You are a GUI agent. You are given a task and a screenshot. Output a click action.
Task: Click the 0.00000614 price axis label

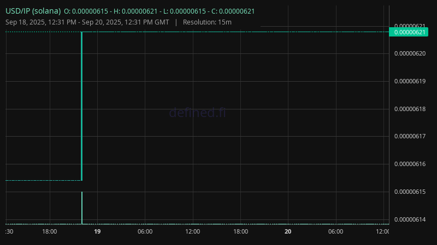tap(410, 219)
